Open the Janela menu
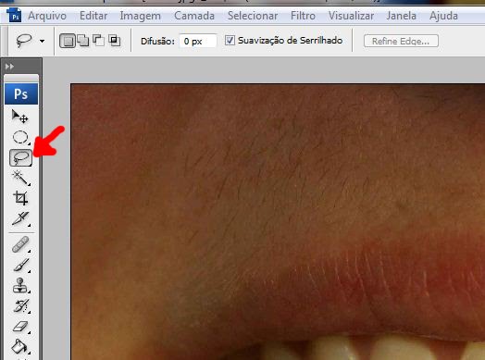The image size is (485, 360). click(401, 16)
